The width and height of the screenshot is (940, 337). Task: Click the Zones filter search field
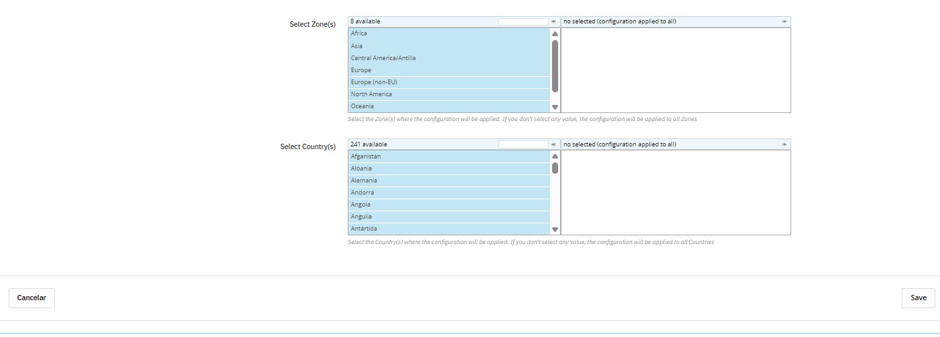(523, 21)
